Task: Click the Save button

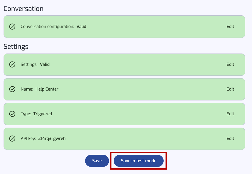Action: (x=97, y=161)
